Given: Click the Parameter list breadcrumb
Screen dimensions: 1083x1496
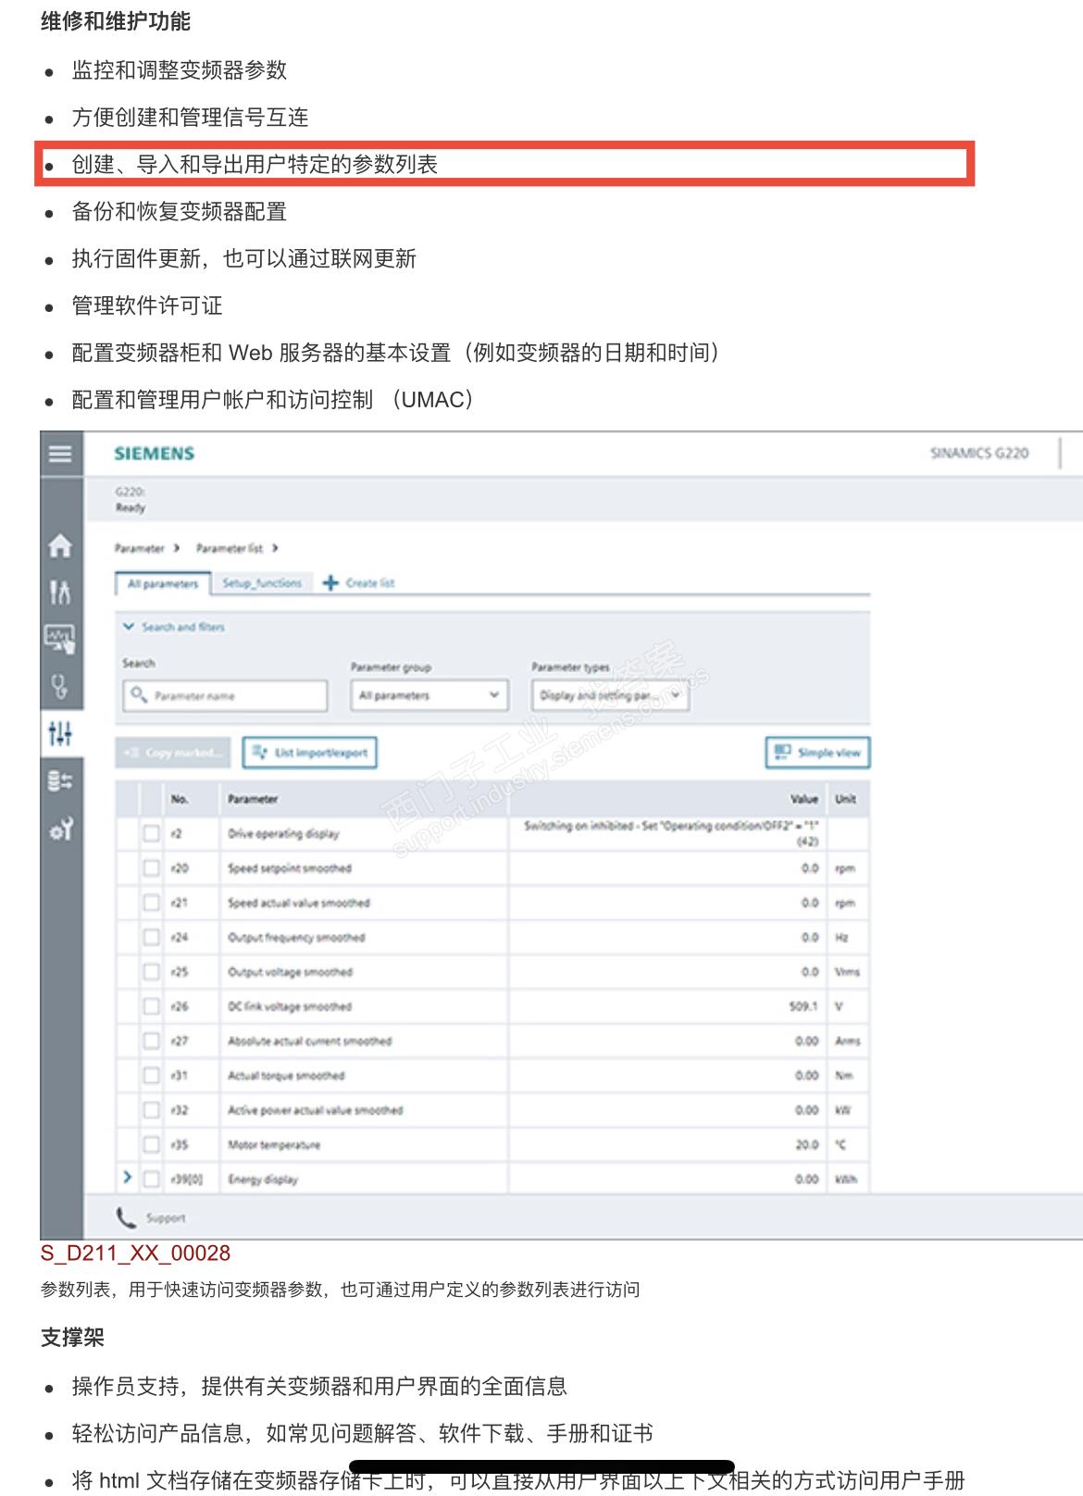Looking at the screenshot, I should pyautogui.click(x=230, y=548).
